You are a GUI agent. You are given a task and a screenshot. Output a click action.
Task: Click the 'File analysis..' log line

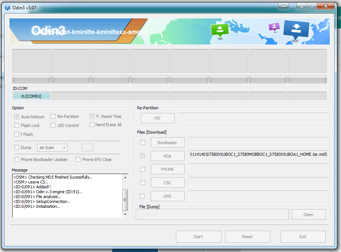(x=37, y=197)
